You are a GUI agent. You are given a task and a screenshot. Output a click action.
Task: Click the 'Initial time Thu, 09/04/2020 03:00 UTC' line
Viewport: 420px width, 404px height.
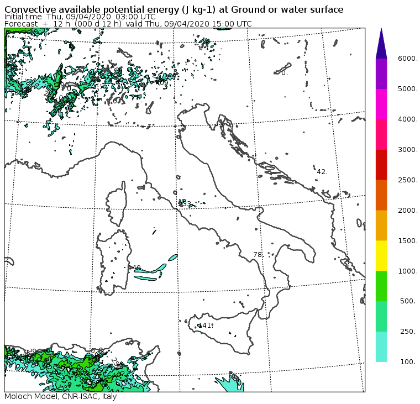click(x=80, y=17)
